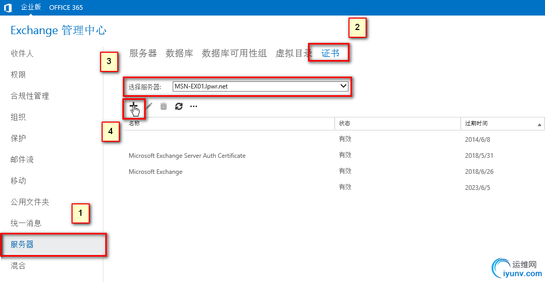Select 服务器 in the left sidebar
Screen dimensions: 545x282
[x=53, y=245]
